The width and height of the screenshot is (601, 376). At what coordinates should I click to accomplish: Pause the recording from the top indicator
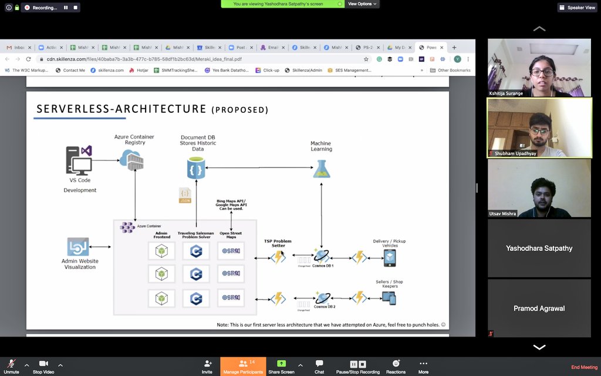[66, 7]
